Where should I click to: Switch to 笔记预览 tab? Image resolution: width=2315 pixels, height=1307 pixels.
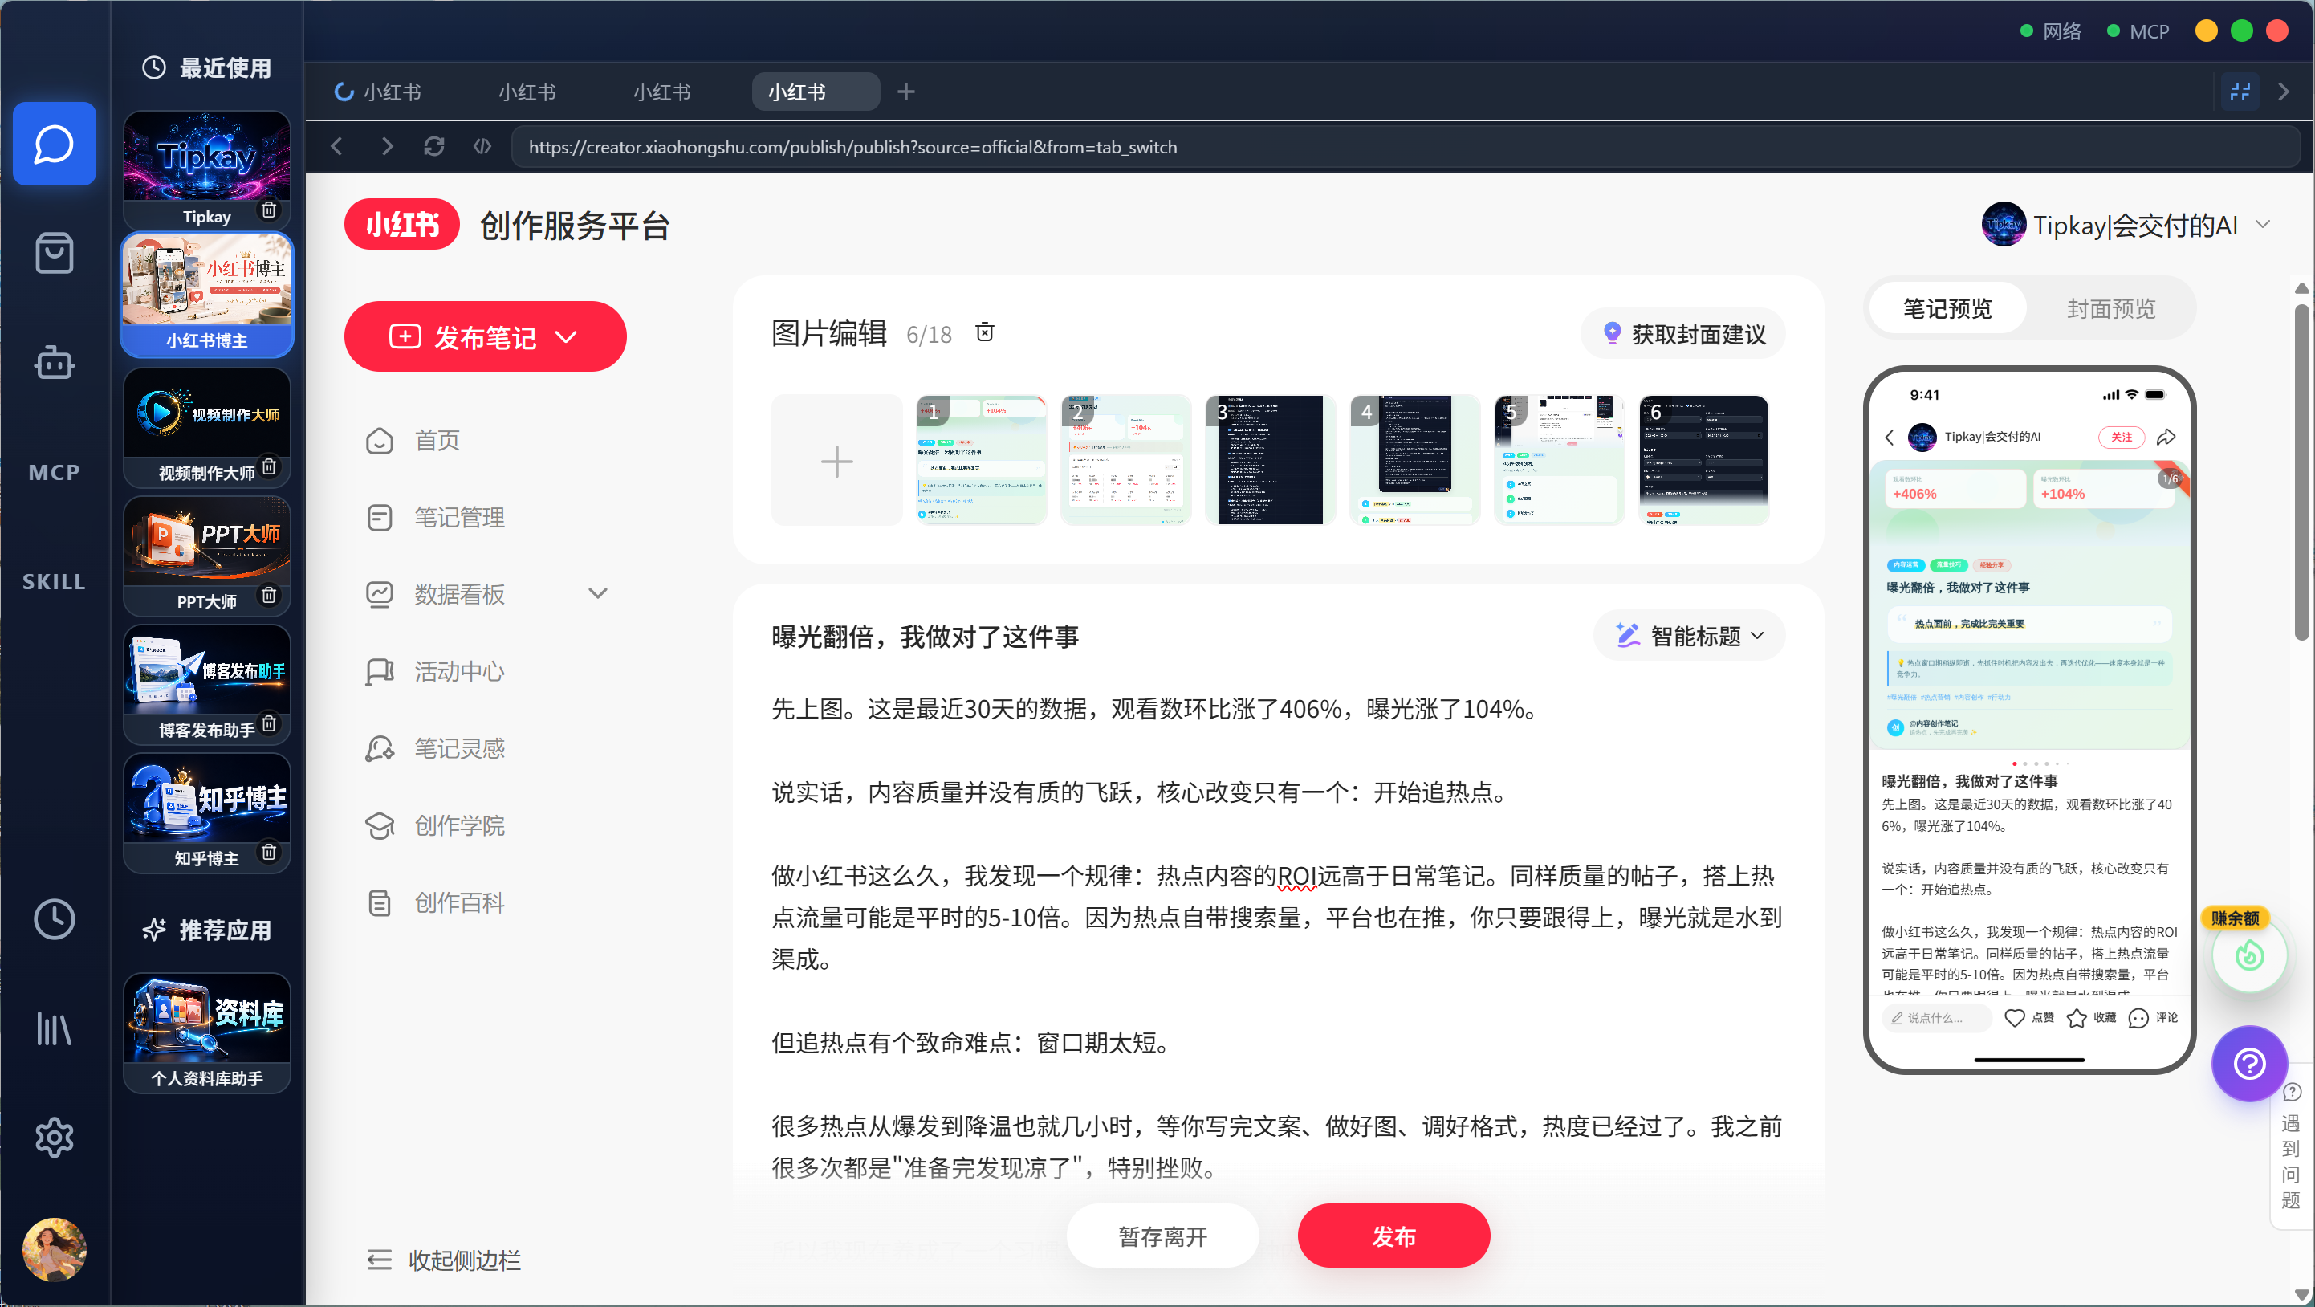1947,309
